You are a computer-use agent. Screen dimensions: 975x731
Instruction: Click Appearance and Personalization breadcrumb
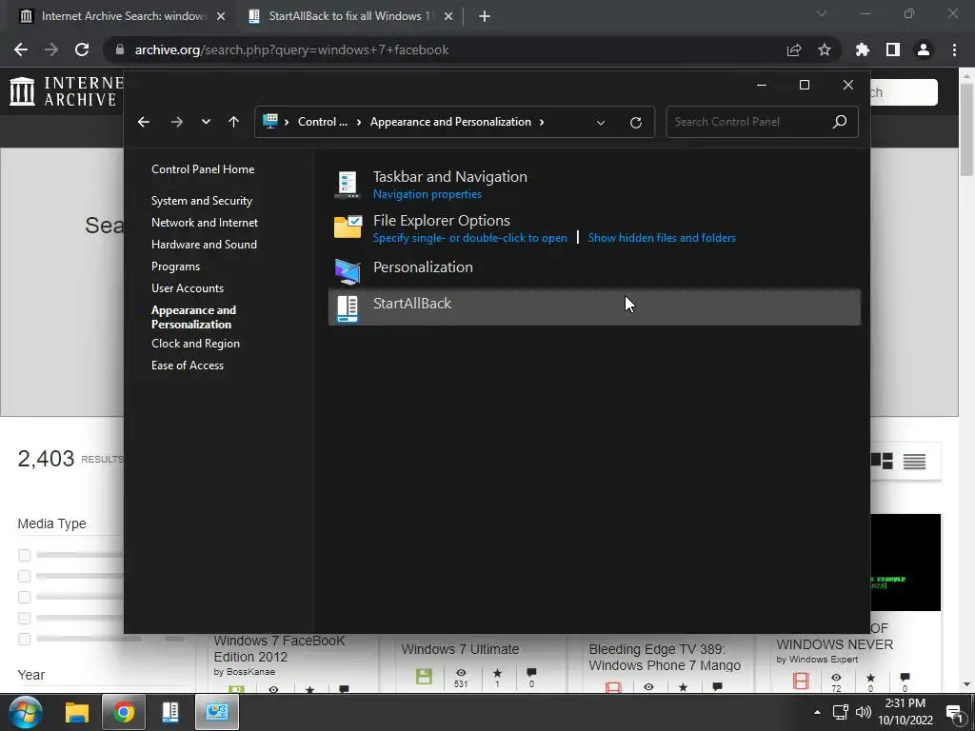point(450,122)
